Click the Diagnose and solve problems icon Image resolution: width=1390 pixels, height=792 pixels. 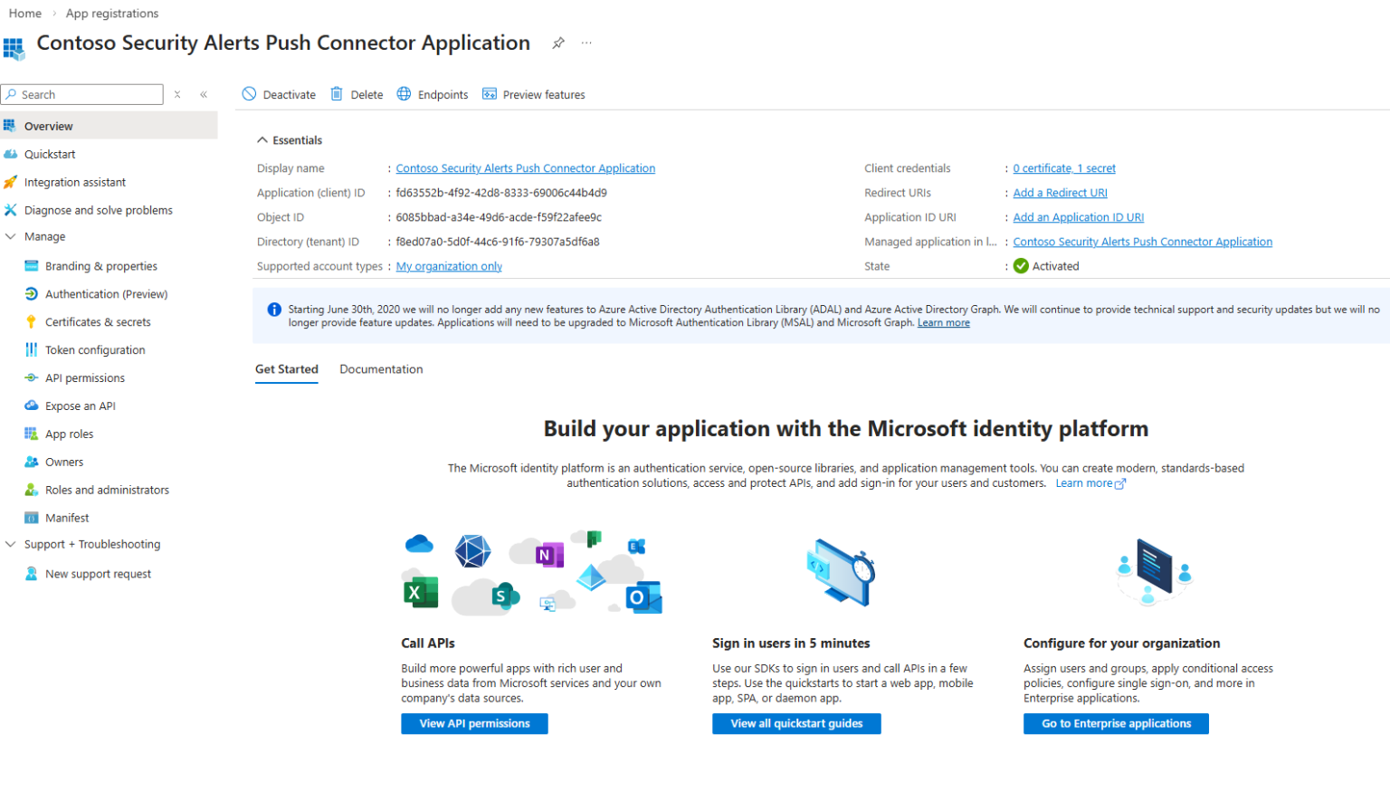tap(11, 210)
